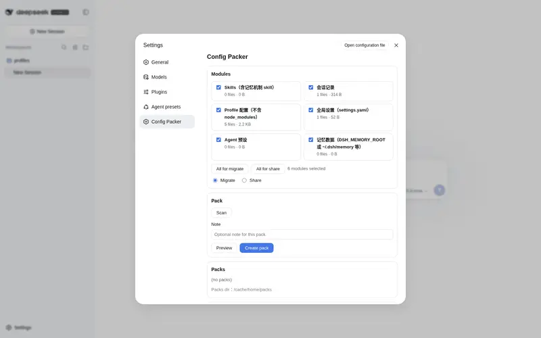Uncheck the 记忆数据 memory module checkbox
This screenshot has height=338, width=541.
click(311, 140)
